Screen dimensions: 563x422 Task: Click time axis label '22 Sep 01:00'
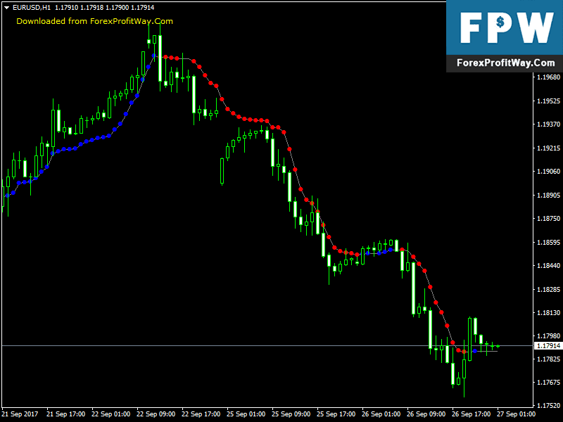pyautogui.click(x=111, y=414)
